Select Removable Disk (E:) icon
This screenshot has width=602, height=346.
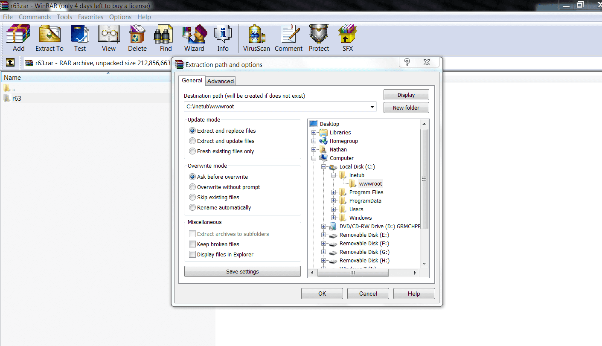point(333,235)
